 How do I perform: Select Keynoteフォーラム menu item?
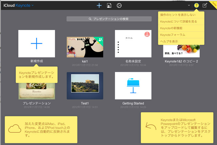tap(181, 35)
